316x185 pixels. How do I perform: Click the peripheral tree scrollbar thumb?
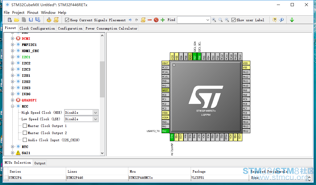point(102,80)
